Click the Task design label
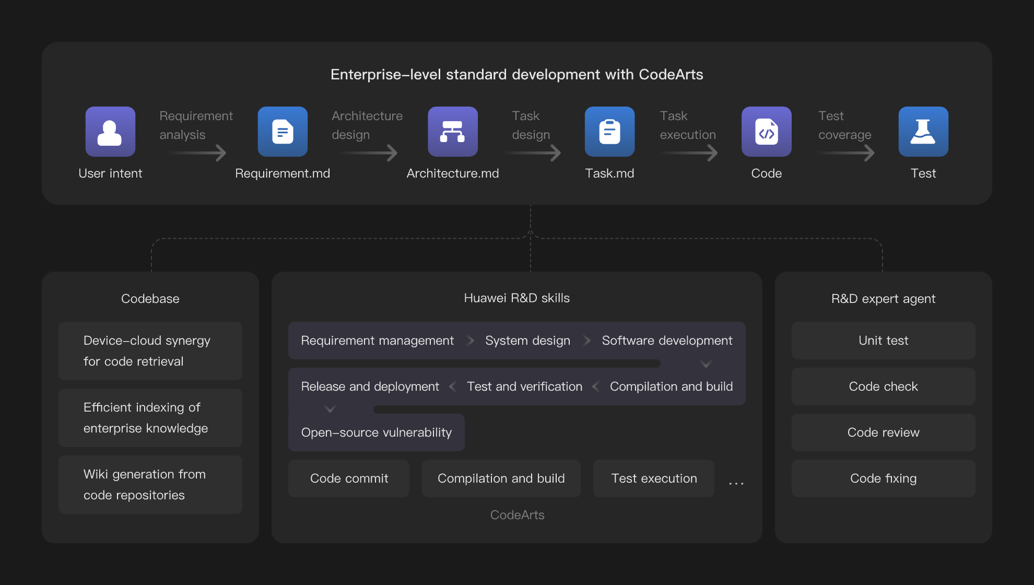 (x=531, y=125)
